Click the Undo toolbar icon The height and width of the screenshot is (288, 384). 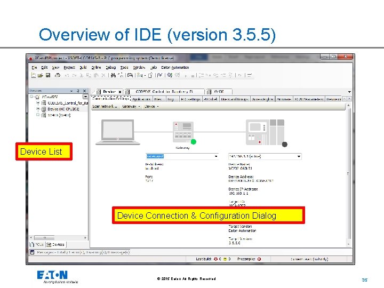click(67, 75)
